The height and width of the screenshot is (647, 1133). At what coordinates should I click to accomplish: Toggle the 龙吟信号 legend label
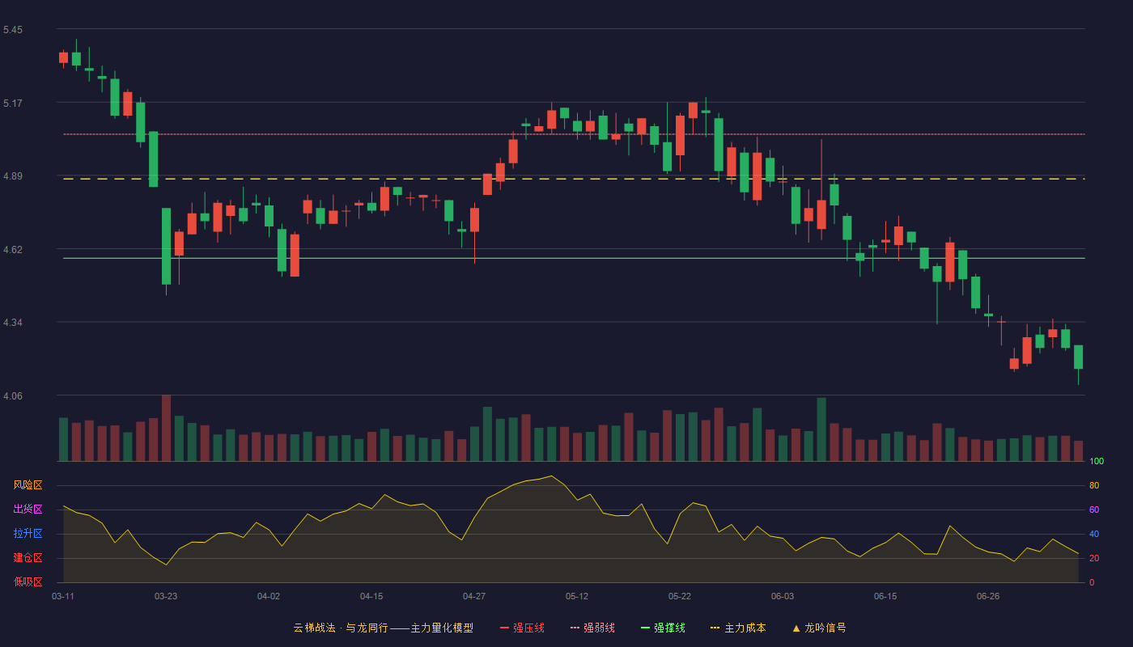click(x=825, y=628)
